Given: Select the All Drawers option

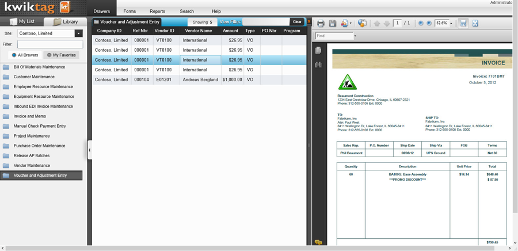Looking at the screenshot, I should pos(25,55).
